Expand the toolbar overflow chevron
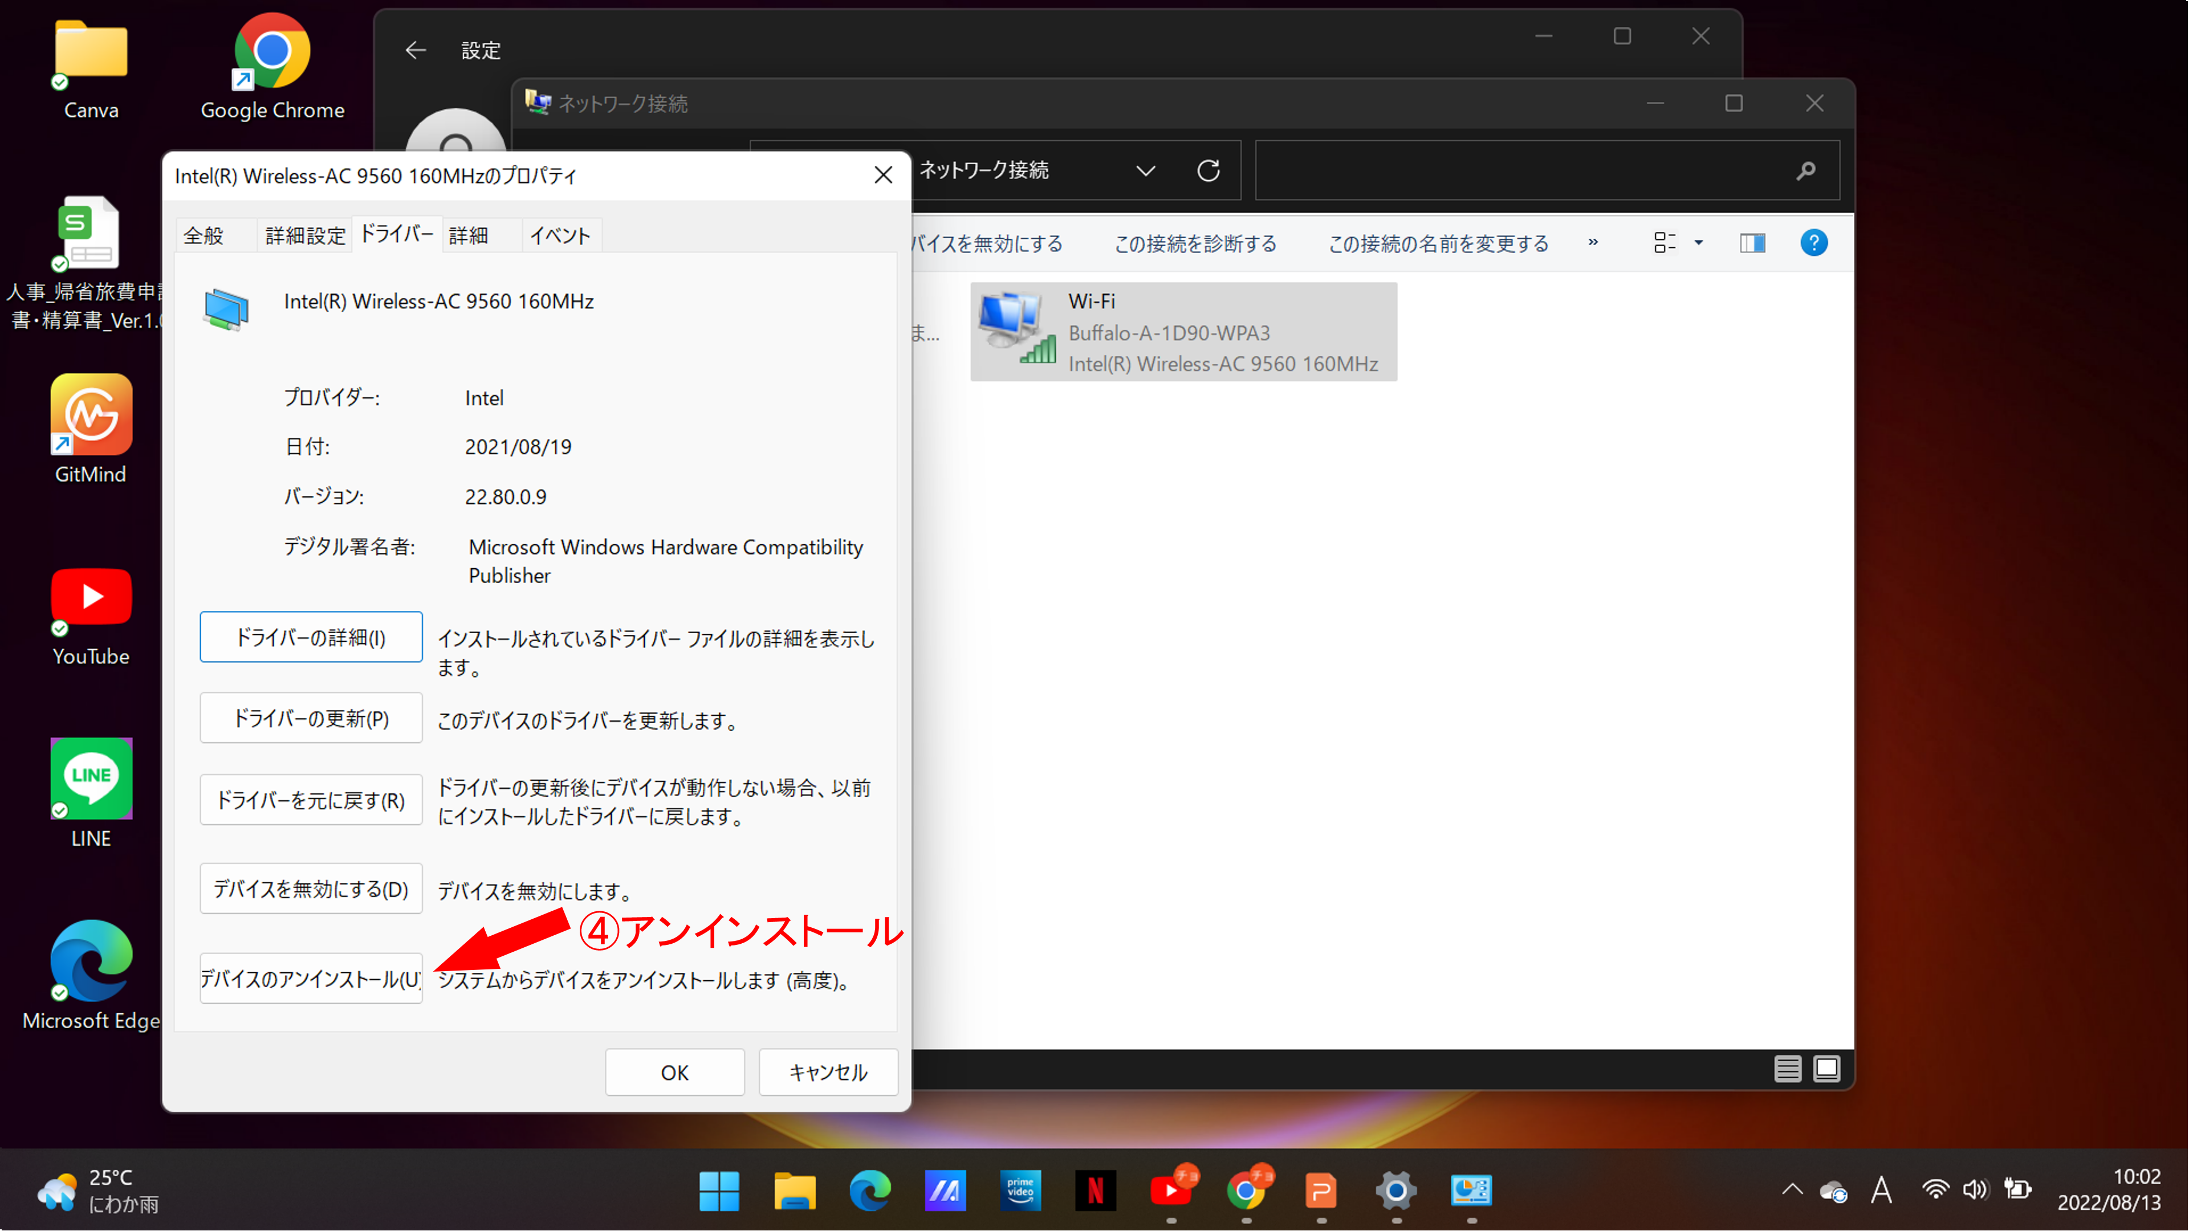 (x=1593, y=243)
